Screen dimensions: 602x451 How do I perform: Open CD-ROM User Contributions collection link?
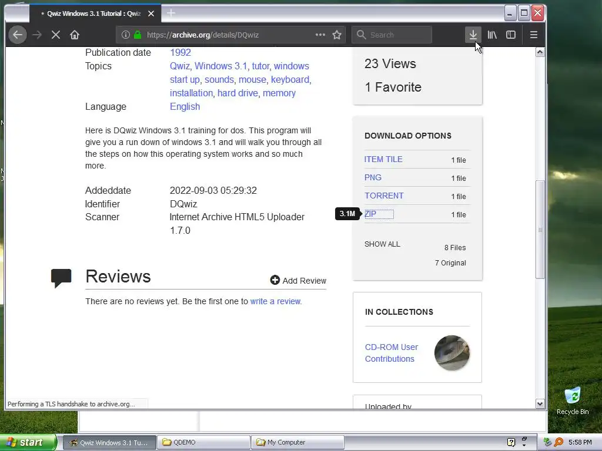coord(391,353)
